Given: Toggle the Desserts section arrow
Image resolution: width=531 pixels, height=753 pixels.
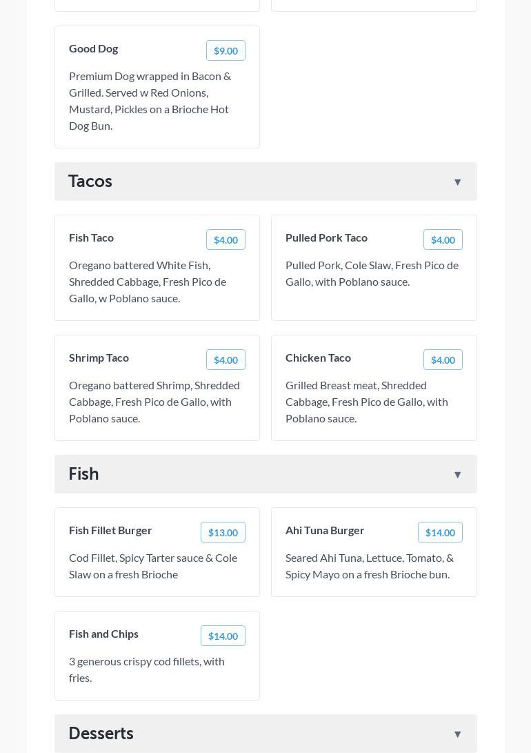Looking at the screenshot, I should 457,734.
